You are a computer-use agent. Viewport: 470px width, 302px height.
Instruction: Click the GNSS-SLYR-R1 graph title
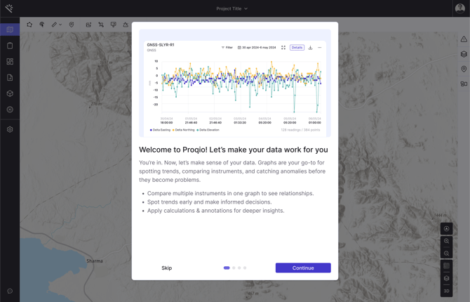[161, 45]
